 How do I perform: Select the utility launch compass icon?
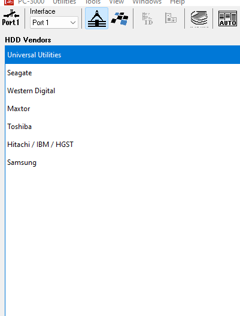coord(97,19)
